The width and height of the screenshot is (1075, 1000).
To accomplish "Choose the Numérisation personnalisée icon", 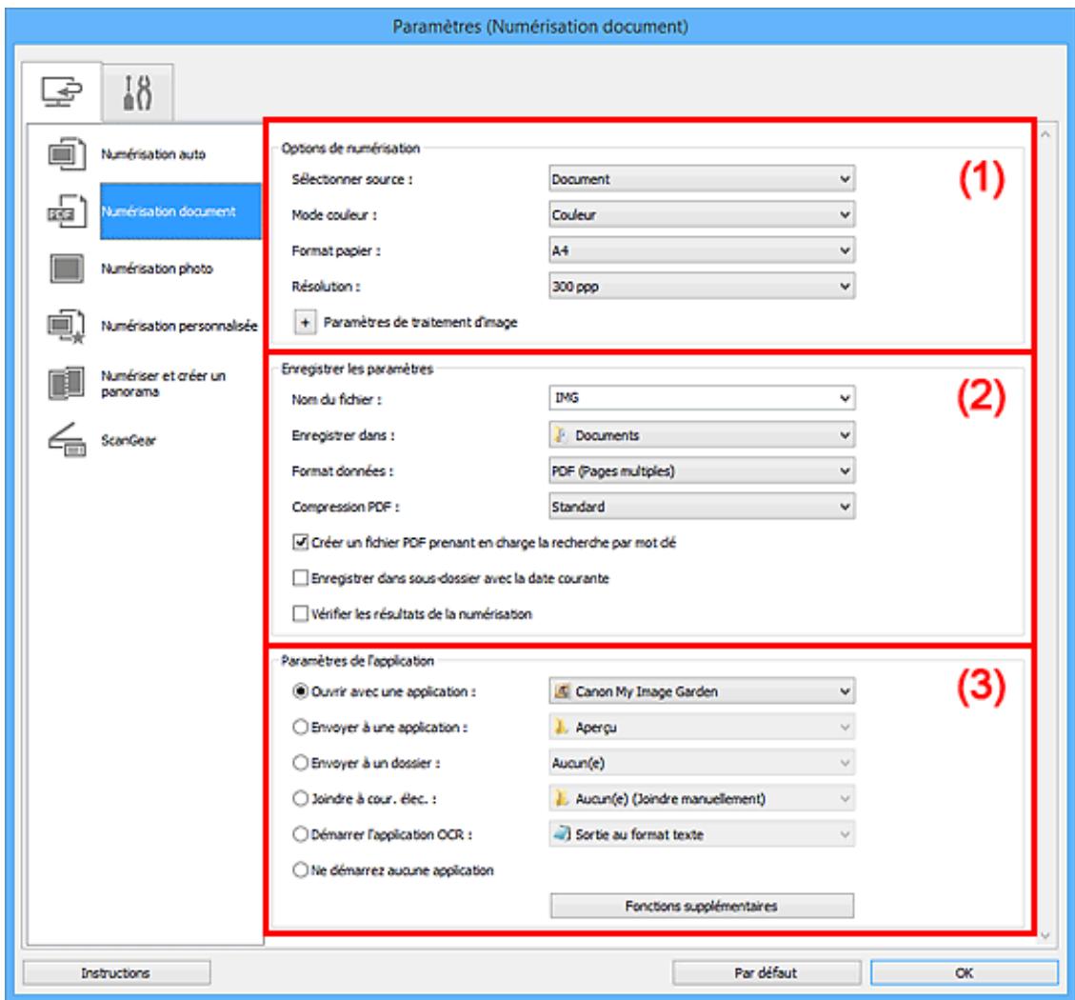I will point(67,326).
